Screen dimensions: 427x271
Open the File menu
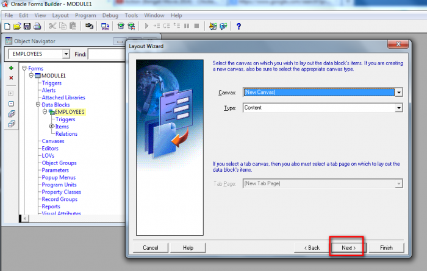tap(9, 15)
